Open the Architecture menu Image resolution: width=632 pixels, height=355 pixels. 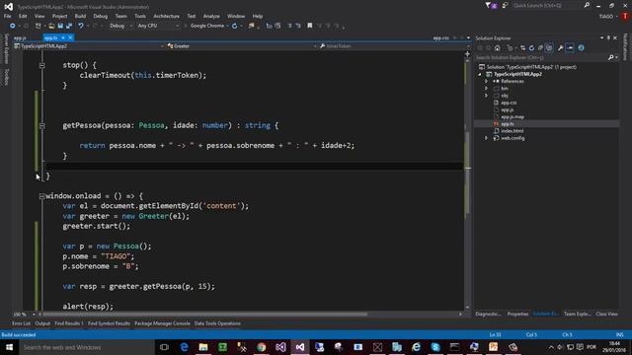pos(166,16)
